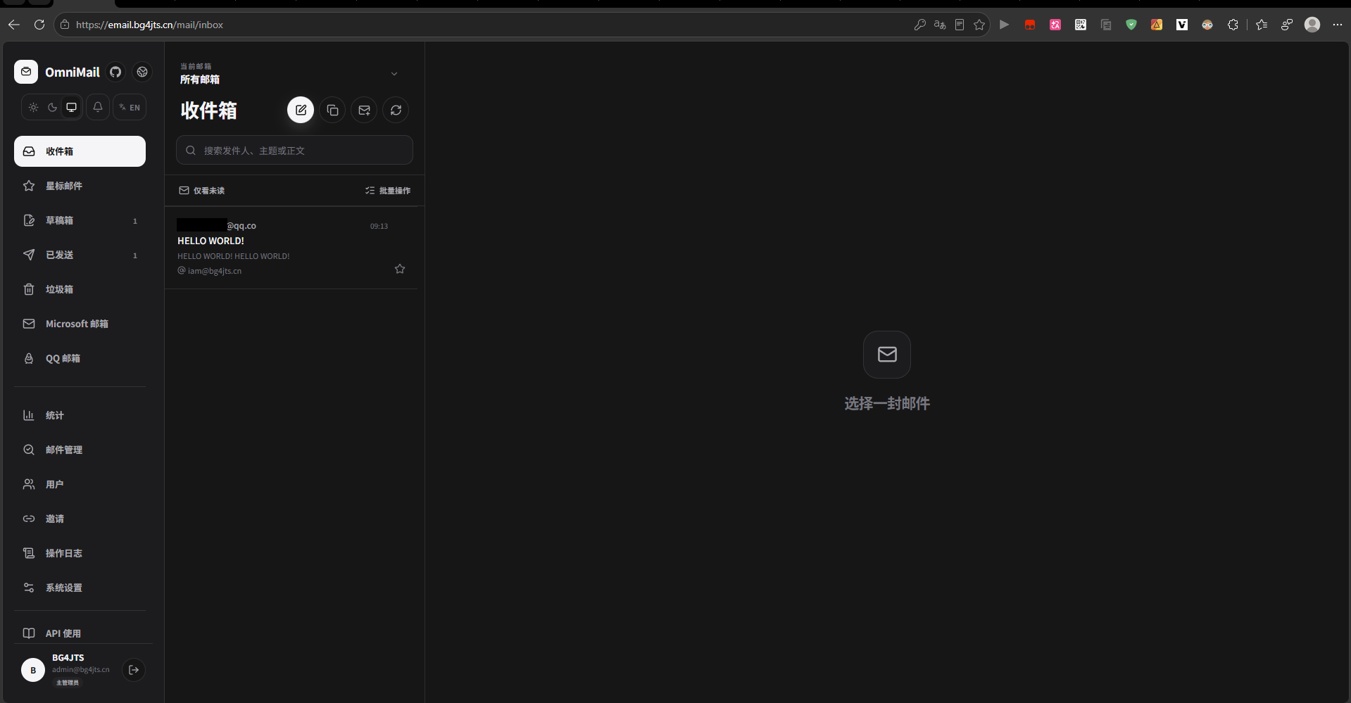Screen dimensions: 1351x703
Task: Select the system theme monitor icon
Action: tap(71, 107)
